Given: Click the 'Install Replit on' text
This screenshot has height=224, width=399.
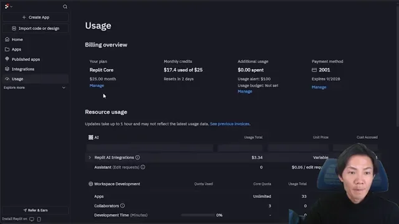Looking at the screenshot, I should point(14,219).
